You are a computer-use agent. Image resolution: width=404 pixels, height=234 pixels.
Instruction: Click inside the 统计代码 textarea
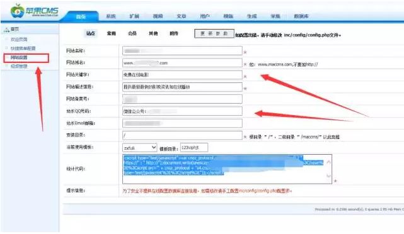click(227, 169)
